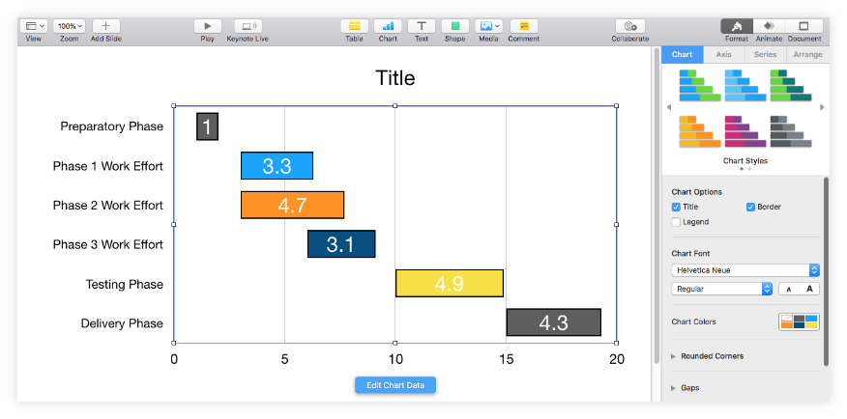This screenshot has height=419, width=847.
Task: Click the Add Slide plus icon
Action: 105,26
